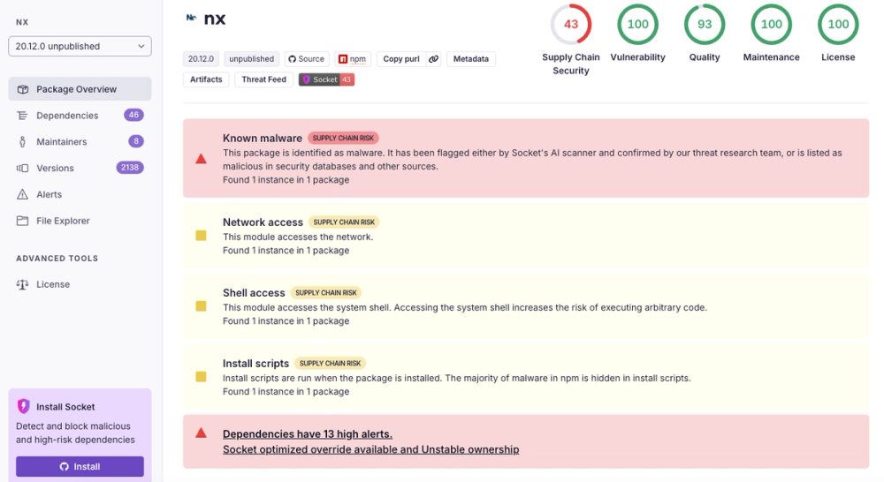Click the Maintainers person icon
The image size is (884, 482).
click(23, 142)
